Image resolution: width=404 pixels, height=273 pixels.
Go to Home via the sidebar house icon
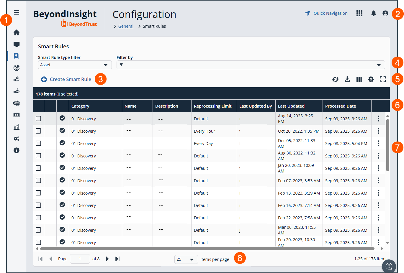click(17, 32)
